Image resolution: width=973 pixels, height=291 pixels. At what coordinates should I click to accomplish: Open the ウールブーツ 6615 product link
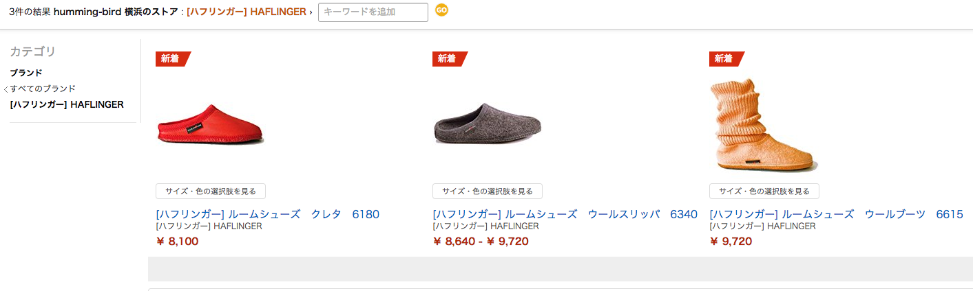point(836,214)
